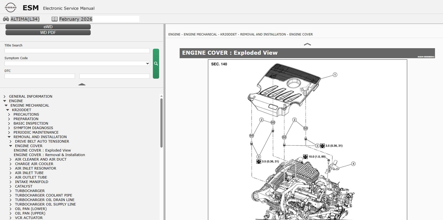Select TURBOCHARGER OIL SUPPLY LINE item
Screen dimensions: 443x220
point(45,204)
